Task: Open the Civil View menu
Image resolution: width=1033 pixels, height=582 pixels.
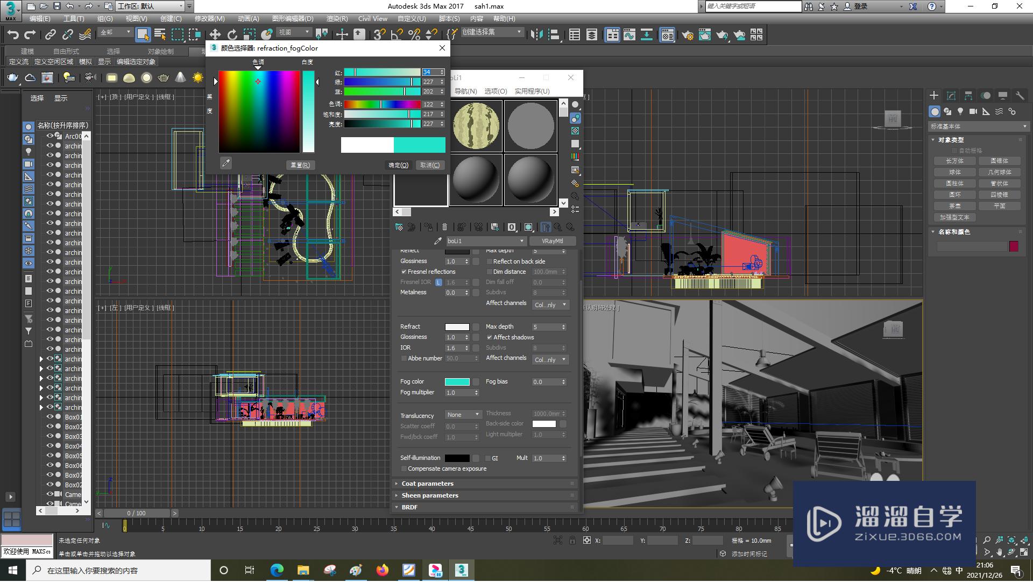Action: pos(373,19)
